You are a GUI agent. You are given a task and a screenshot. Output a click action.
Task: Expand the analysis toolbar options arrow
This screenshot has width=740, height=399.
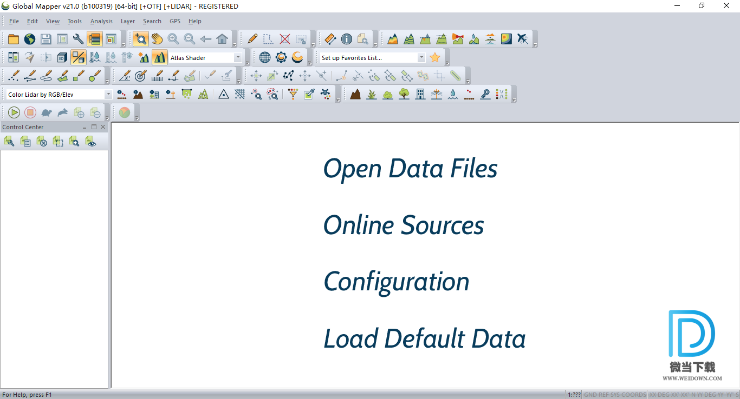[x=535, y=45]
